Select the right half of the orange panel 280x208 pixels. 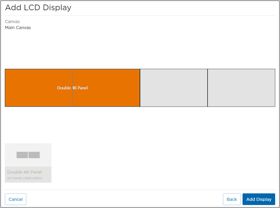click(106, 98)
